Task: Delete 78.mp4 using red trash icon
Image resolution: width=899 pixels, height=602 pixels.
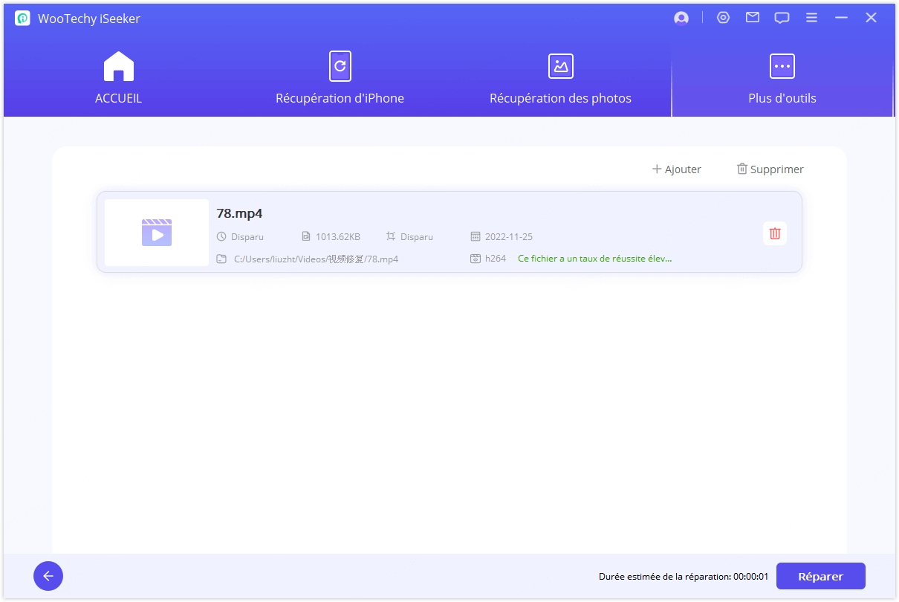Action: [x=775, y=233]
